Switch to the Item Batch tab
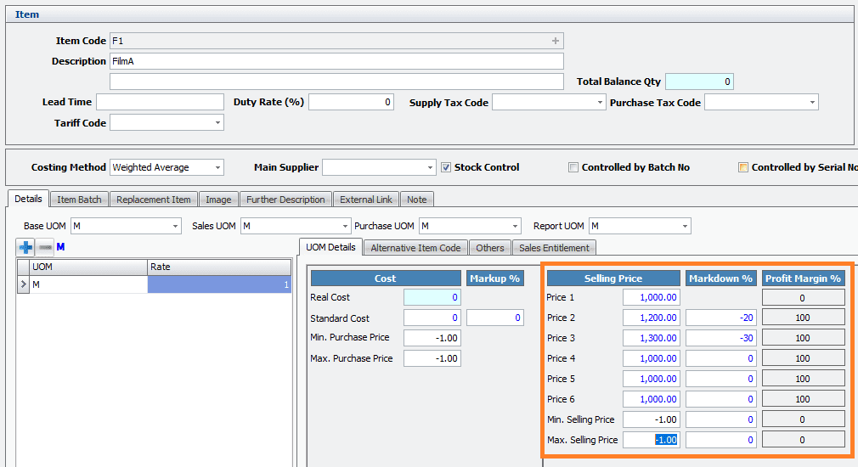Image resolution: width=858 pixels, height=467 pixels. (79, 200)
